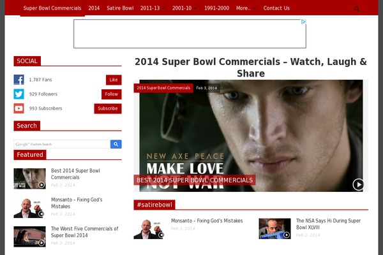The width and height of the screenshot is (383, 255).
Task: Open the 2014 menu item
Action: [x=94, y=8]
